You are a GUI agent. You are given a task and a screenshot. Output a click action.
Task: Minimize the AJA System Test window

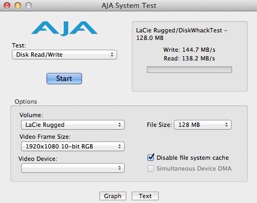click(x=18, y=5)
